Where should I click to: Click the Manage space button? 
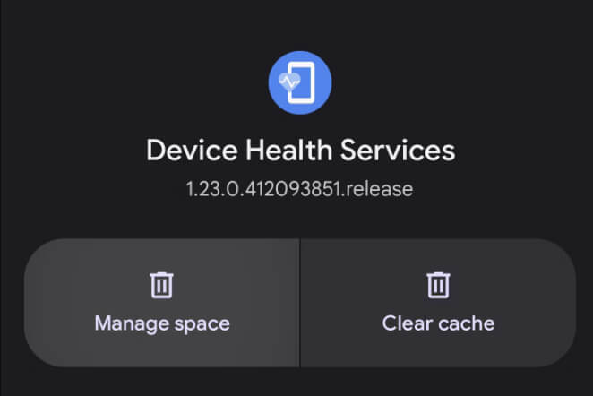162,303
